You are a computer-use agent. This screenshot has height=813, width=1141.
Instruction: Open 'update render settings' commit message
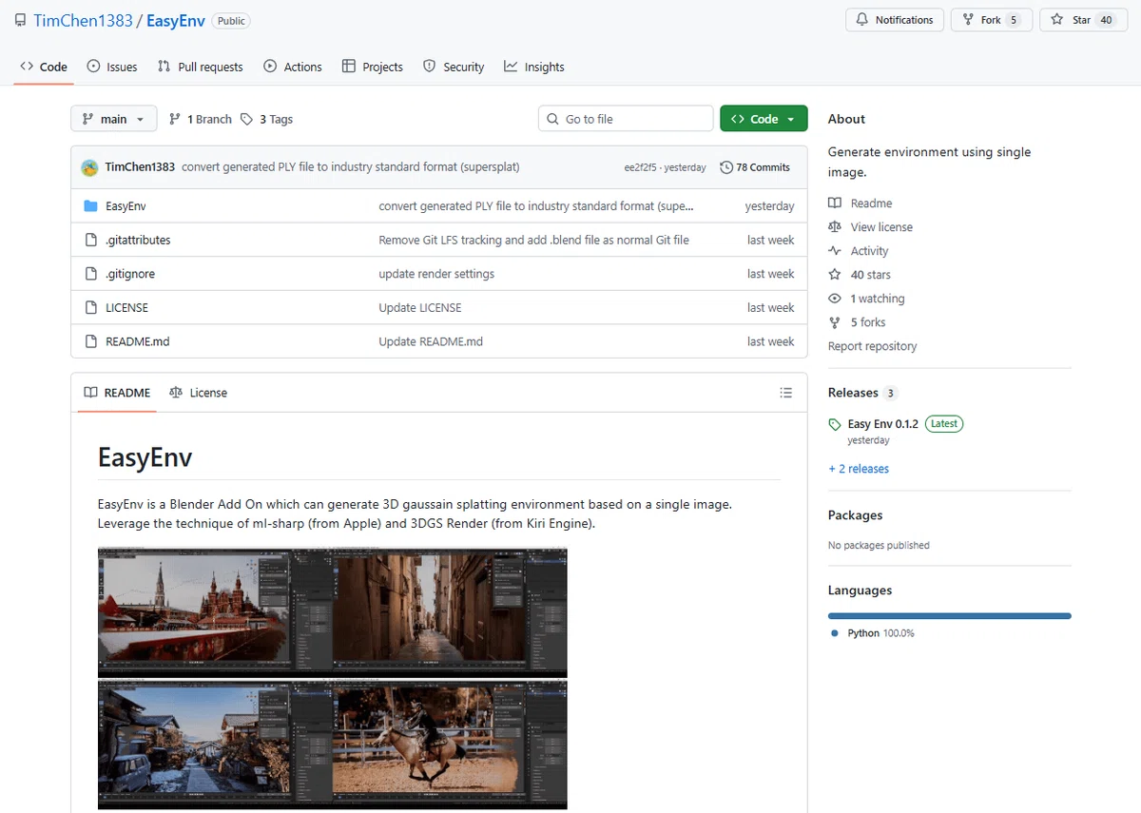pyautogui.click(x=436, y=274)
